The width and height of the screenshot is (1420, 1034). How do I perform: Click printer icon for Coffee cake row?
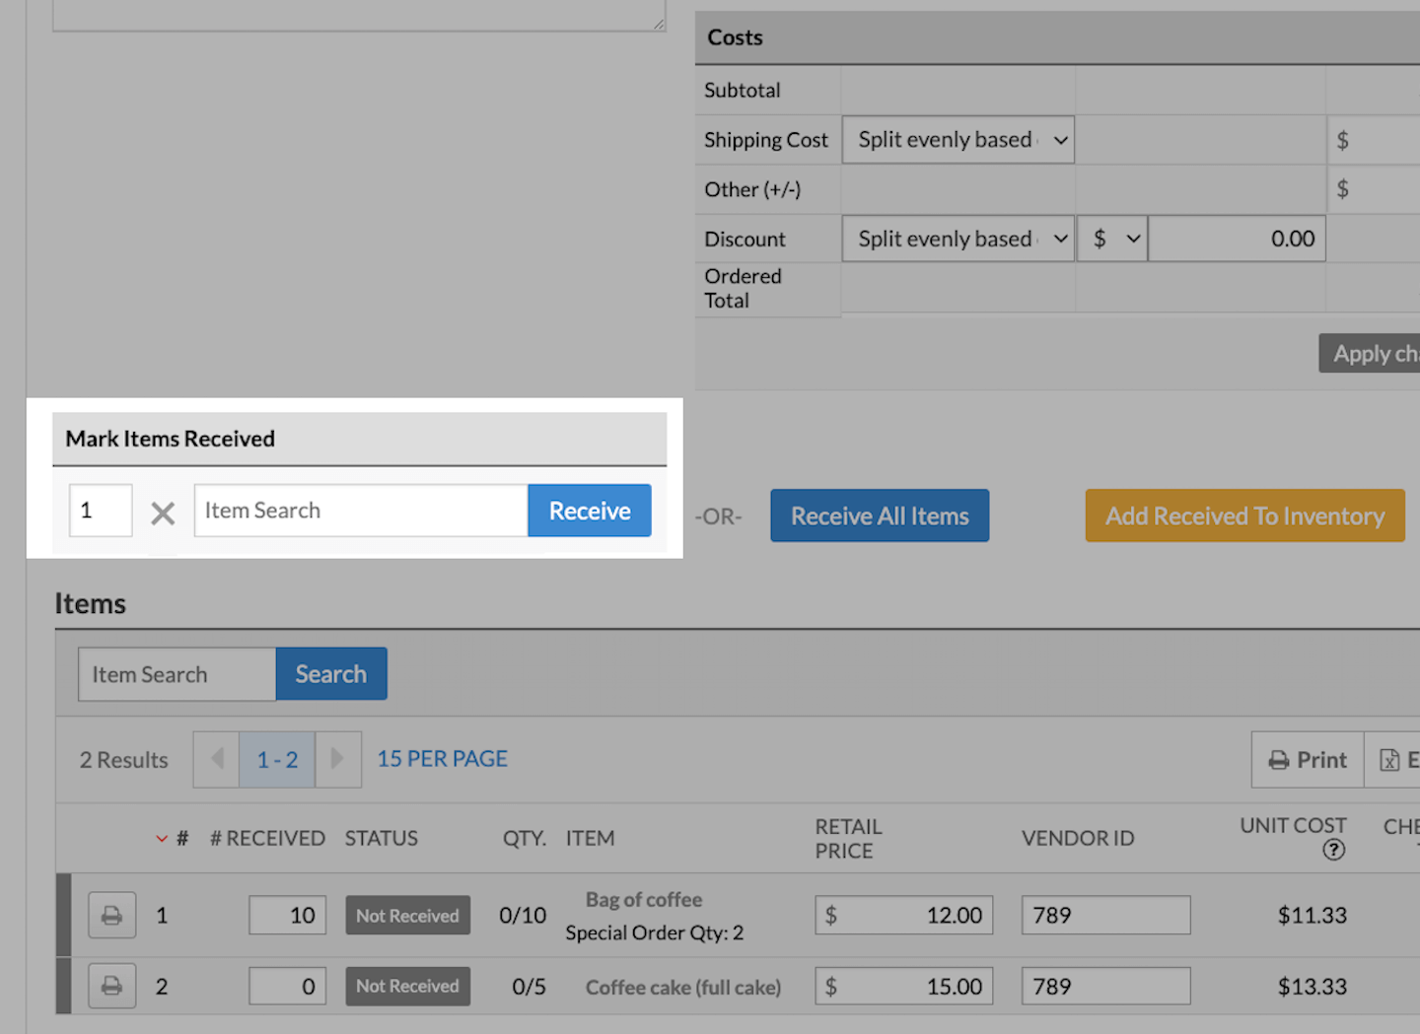click(x=111, y=986)
